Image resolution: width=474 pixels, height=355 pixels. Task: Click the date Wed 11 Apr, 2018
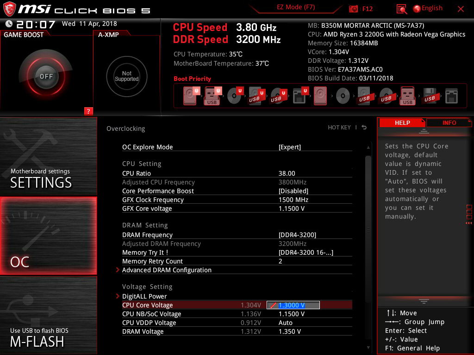89,24
